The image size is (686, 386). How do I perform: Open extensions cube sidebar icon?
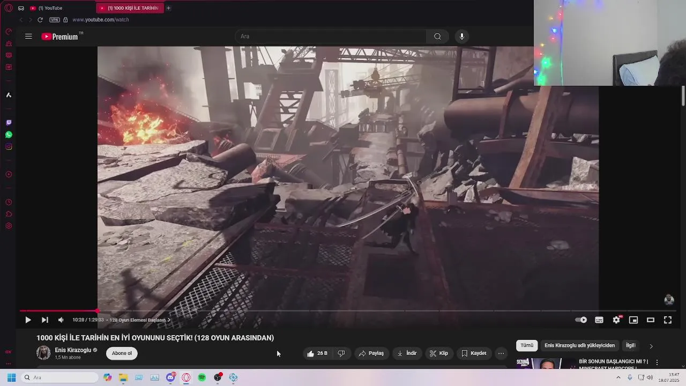pyautogui.click(x=9, y=214)
